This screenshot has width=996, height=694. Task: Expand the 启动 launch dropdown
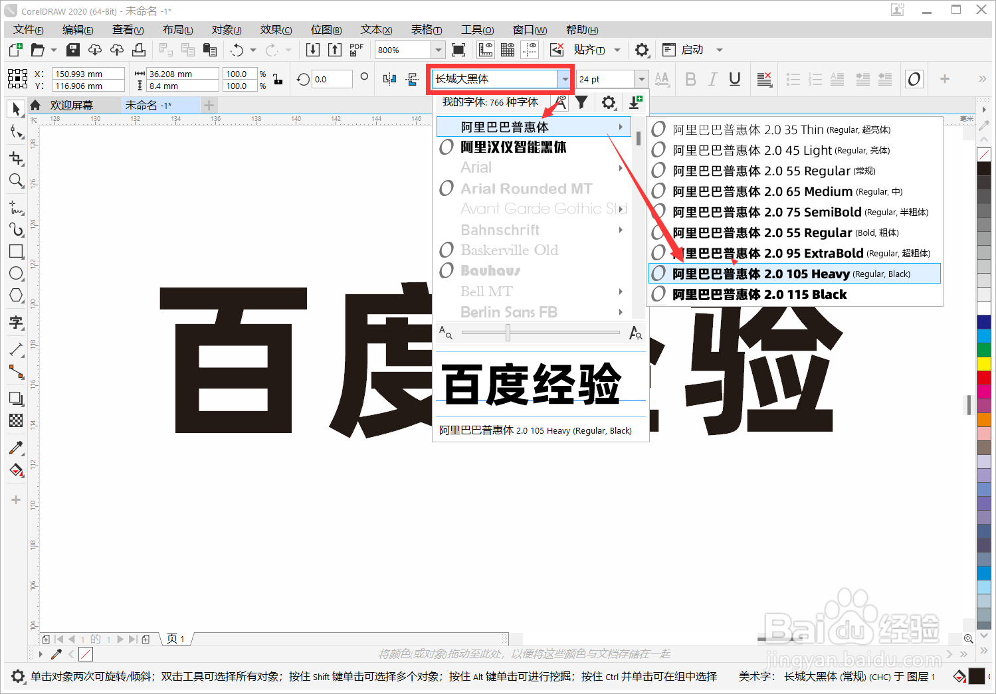point(719,50)
